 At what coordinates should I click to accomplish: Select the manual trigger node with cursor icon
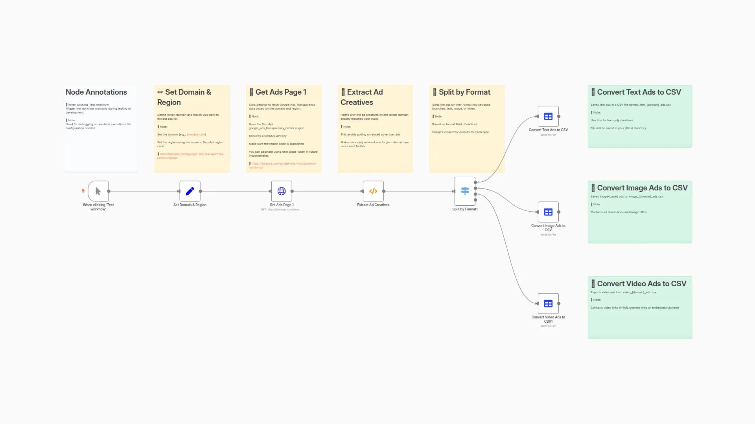pyautogui.click(x=98, y=191)
